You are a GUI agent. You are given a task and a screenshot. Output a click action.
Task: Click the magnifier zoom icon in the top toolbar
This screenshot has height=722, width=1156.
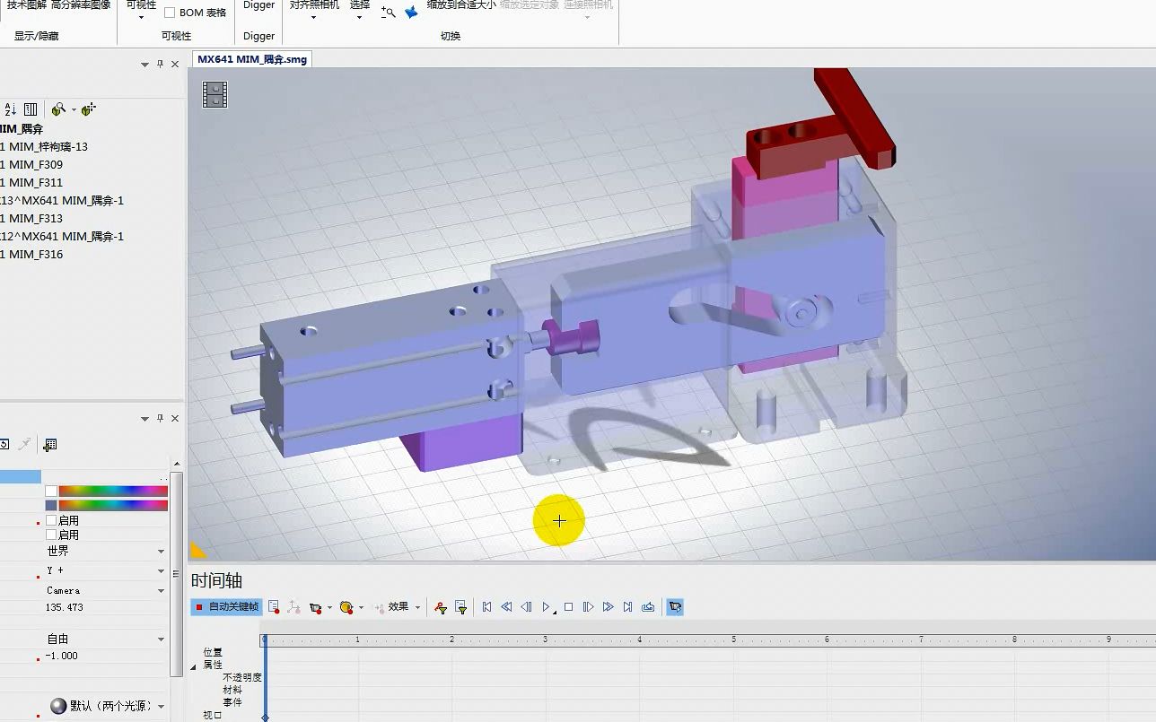click(387, 12)
